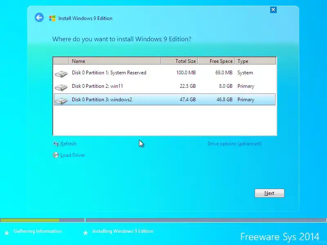Click the Load Driver disc icon
327x245 pixels.
(x=56, y=155)
